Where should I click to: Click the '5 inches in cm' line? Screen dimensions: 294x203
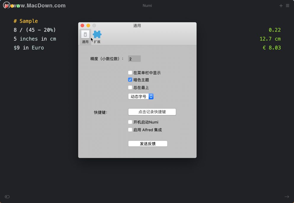click(35, 39)
